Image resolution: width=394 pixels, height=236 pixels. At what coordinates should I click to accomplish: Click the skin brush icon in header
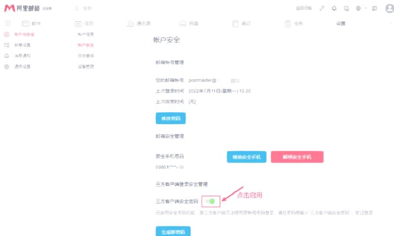tap(322, 8)
